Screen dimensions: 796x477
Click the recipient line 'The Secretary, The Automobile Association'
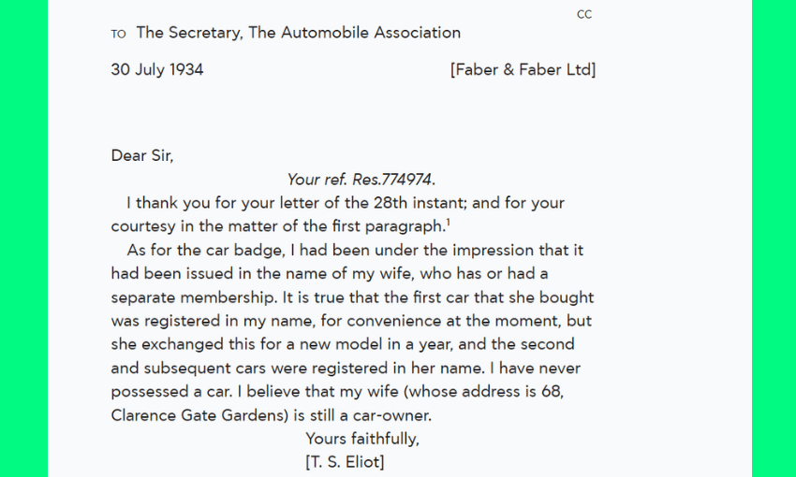(x=298, y=33)
